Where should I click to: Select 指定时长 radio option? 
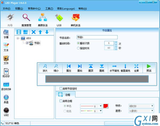[78, 48]
